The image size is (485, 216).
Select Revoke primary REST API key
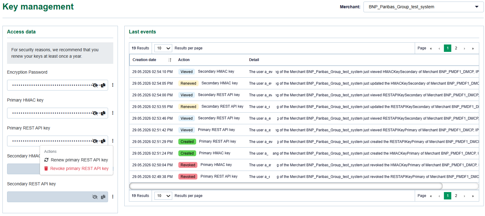click(x=76, y=168)
